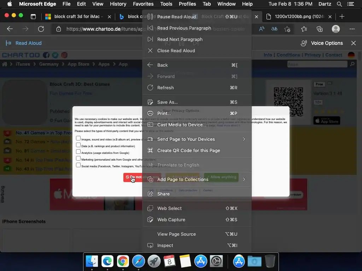This screenshot has width=362, height=271.
Task: Add this page to favorites star icon
Action: click(287, 29)
